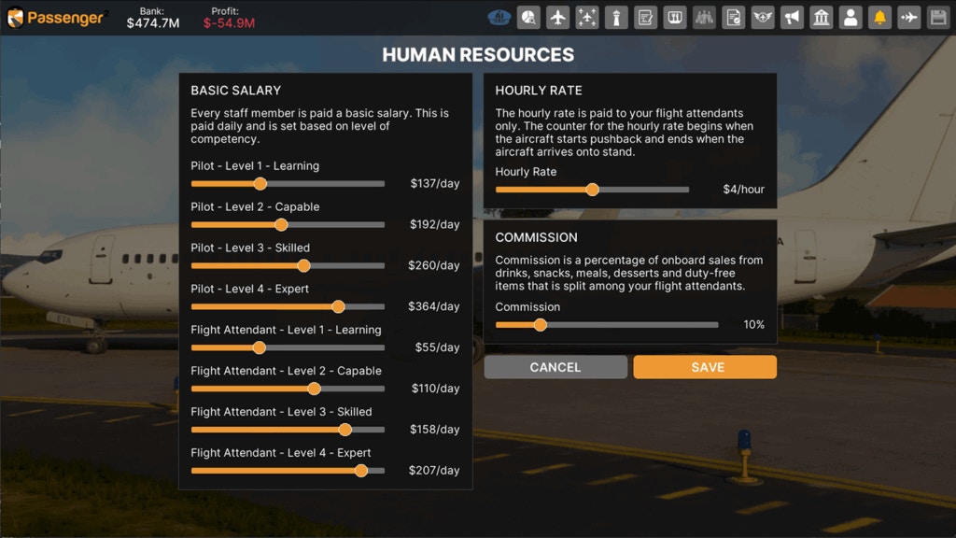Click the Pilot Level 4 Expert slider knob
The image size is (956, 538).
click(338, 306)
